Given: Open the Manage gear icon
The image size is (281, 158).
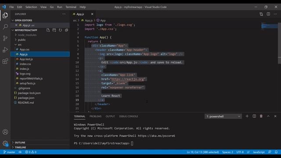Looking at the screenshot, I should point(5,144).
